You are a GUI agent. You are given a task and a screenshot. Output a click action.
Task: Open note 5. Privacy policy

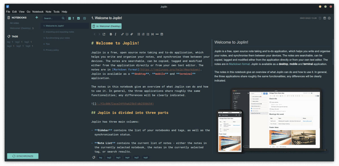pos(65,50)
